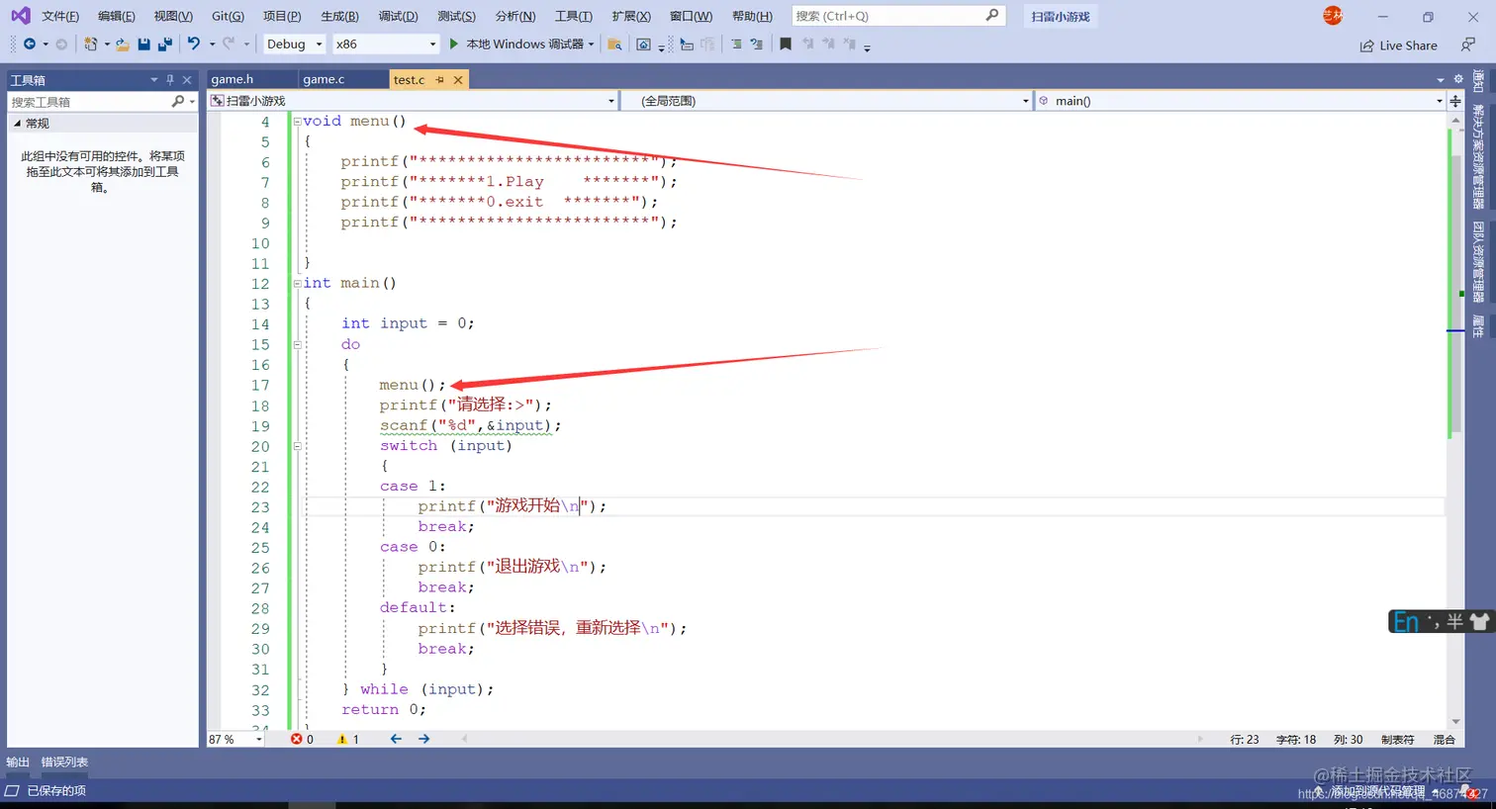Close the toolbox panel with its X

point(187,80)
